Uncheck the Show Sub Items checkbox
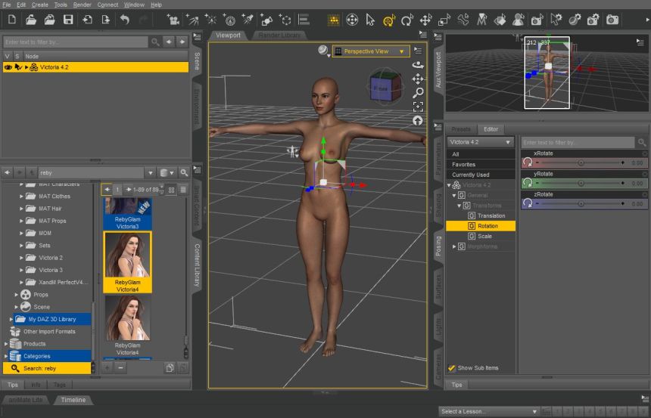The height and width of the screenshot is (418, 651). (452, 368)
